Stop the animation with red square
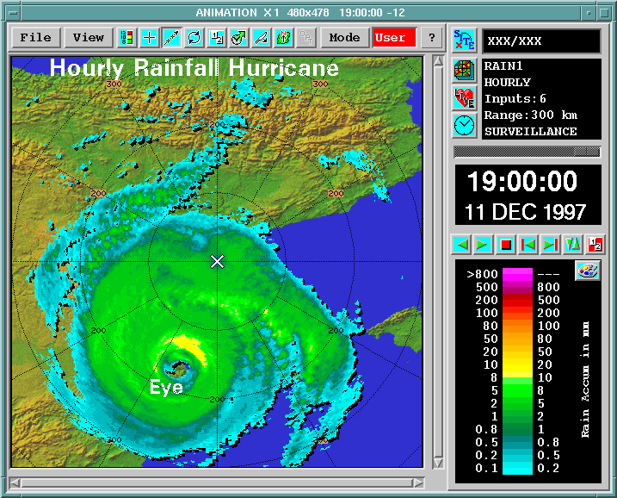Screen dimensions: 617x498 506,245
